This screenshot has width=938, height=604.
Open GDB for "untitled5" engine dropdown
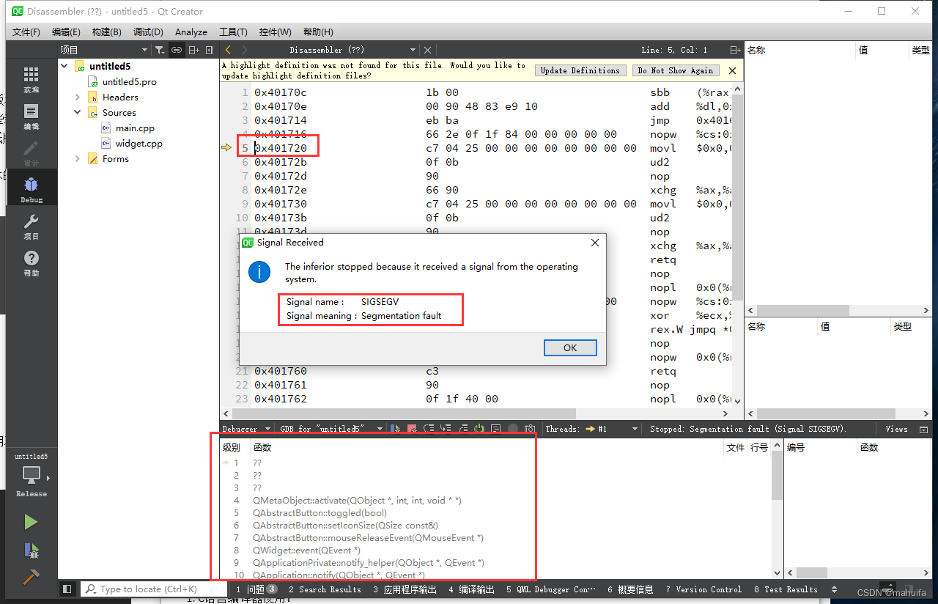click(332, 429)
